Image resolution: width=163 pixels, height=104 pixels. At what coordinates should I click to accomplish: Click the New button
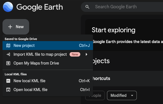coord(16,27)
